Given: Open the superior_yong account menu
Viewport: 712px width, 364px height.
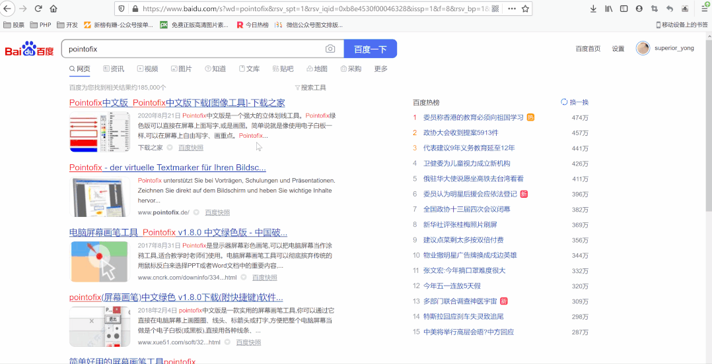Looking at the screenshot, I should point(674,48).
